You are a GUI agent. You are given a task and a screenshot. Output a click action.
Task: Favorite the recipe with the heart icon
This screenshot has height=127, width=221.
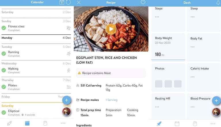[x=143, y=2]
